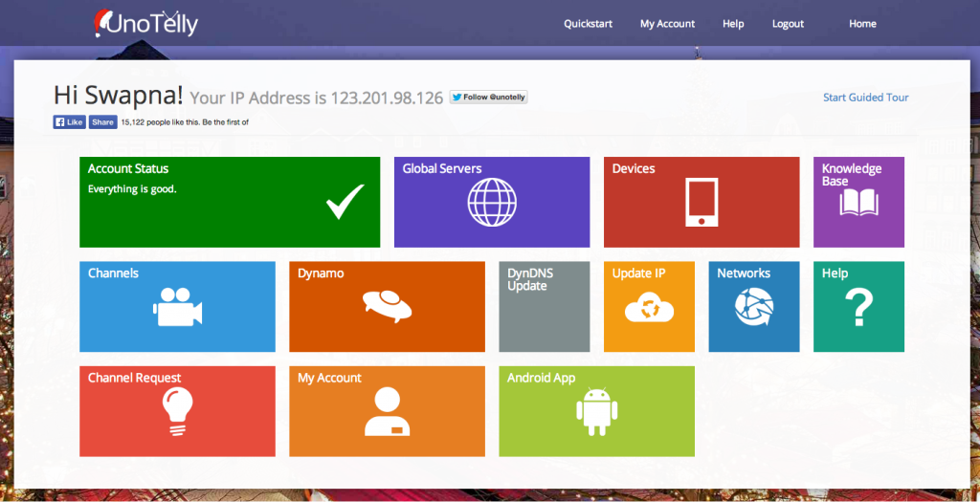
Task: Follow @unotelly on Twitter
Action: tap(489, 98)
